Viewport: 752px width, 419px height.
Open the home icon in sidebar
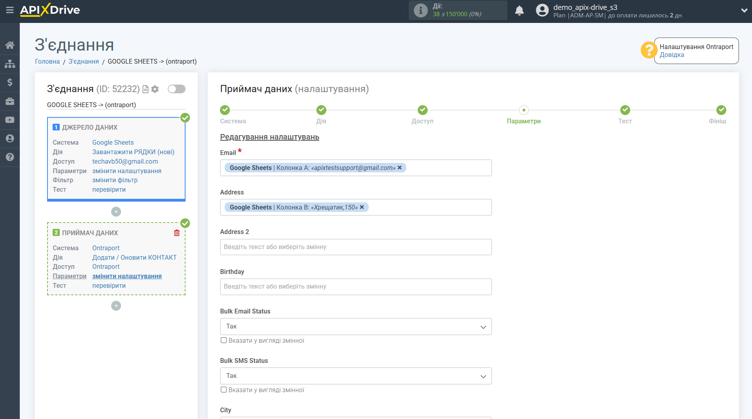(x=9, y=45)
